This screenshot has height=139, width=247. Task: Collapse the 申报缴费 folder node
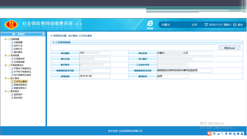pyautogui.click(x=5, y=55)
